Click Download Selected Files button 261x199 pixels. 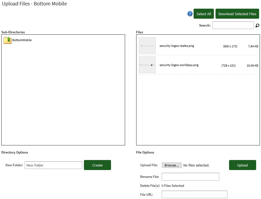coord(237,14)
